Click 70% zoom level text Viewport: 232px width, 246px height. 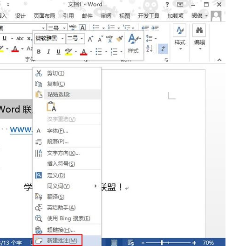(x=208, y=243)
